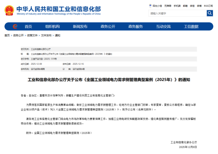Click the 成文日期 2025-12-08 value
The height and width of the screenshot is (154, 218).
point(36,64)
